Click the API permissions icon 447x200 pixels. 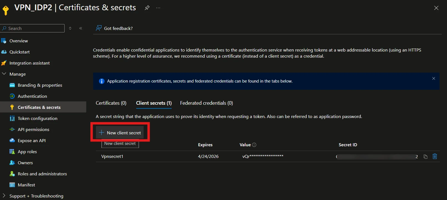tap(12, 129)
